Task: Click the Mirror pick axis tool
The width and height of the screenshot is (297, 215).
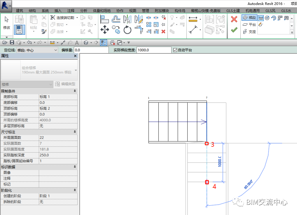Action: coord(127,19)
